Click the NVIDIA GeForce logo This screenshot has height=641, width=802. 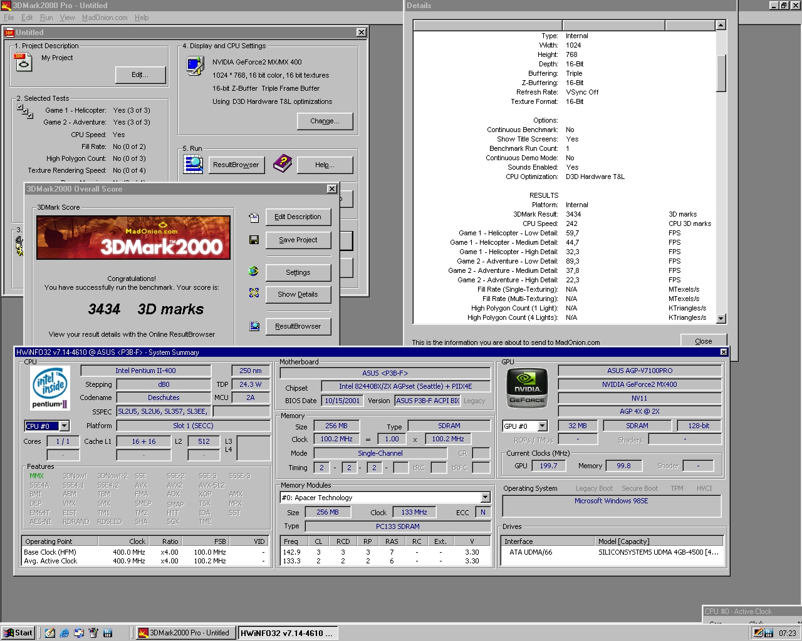527,387
